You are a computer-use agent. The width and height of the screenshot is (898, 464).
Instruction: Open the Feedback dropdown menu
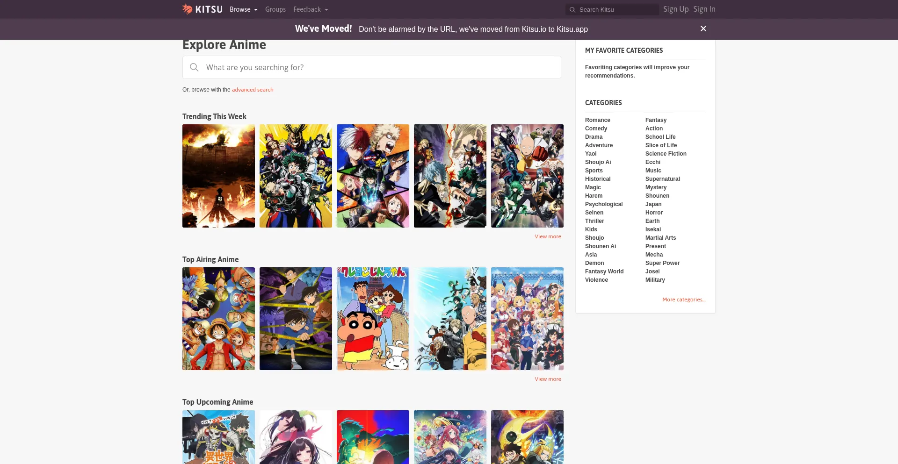(x=311, y=9)
